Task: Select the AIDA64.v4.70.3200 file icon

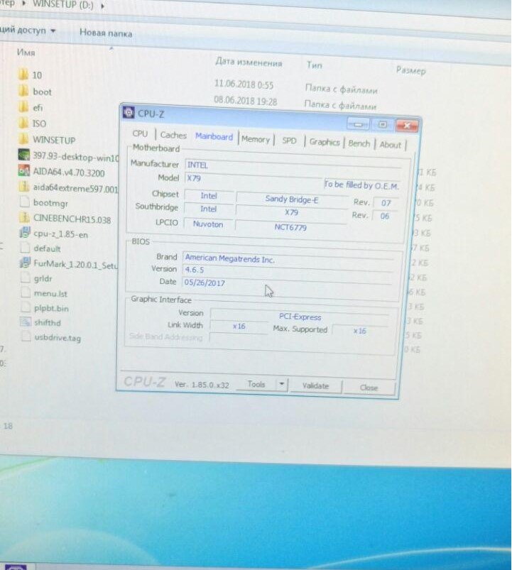Action: [x=24, y=170]
